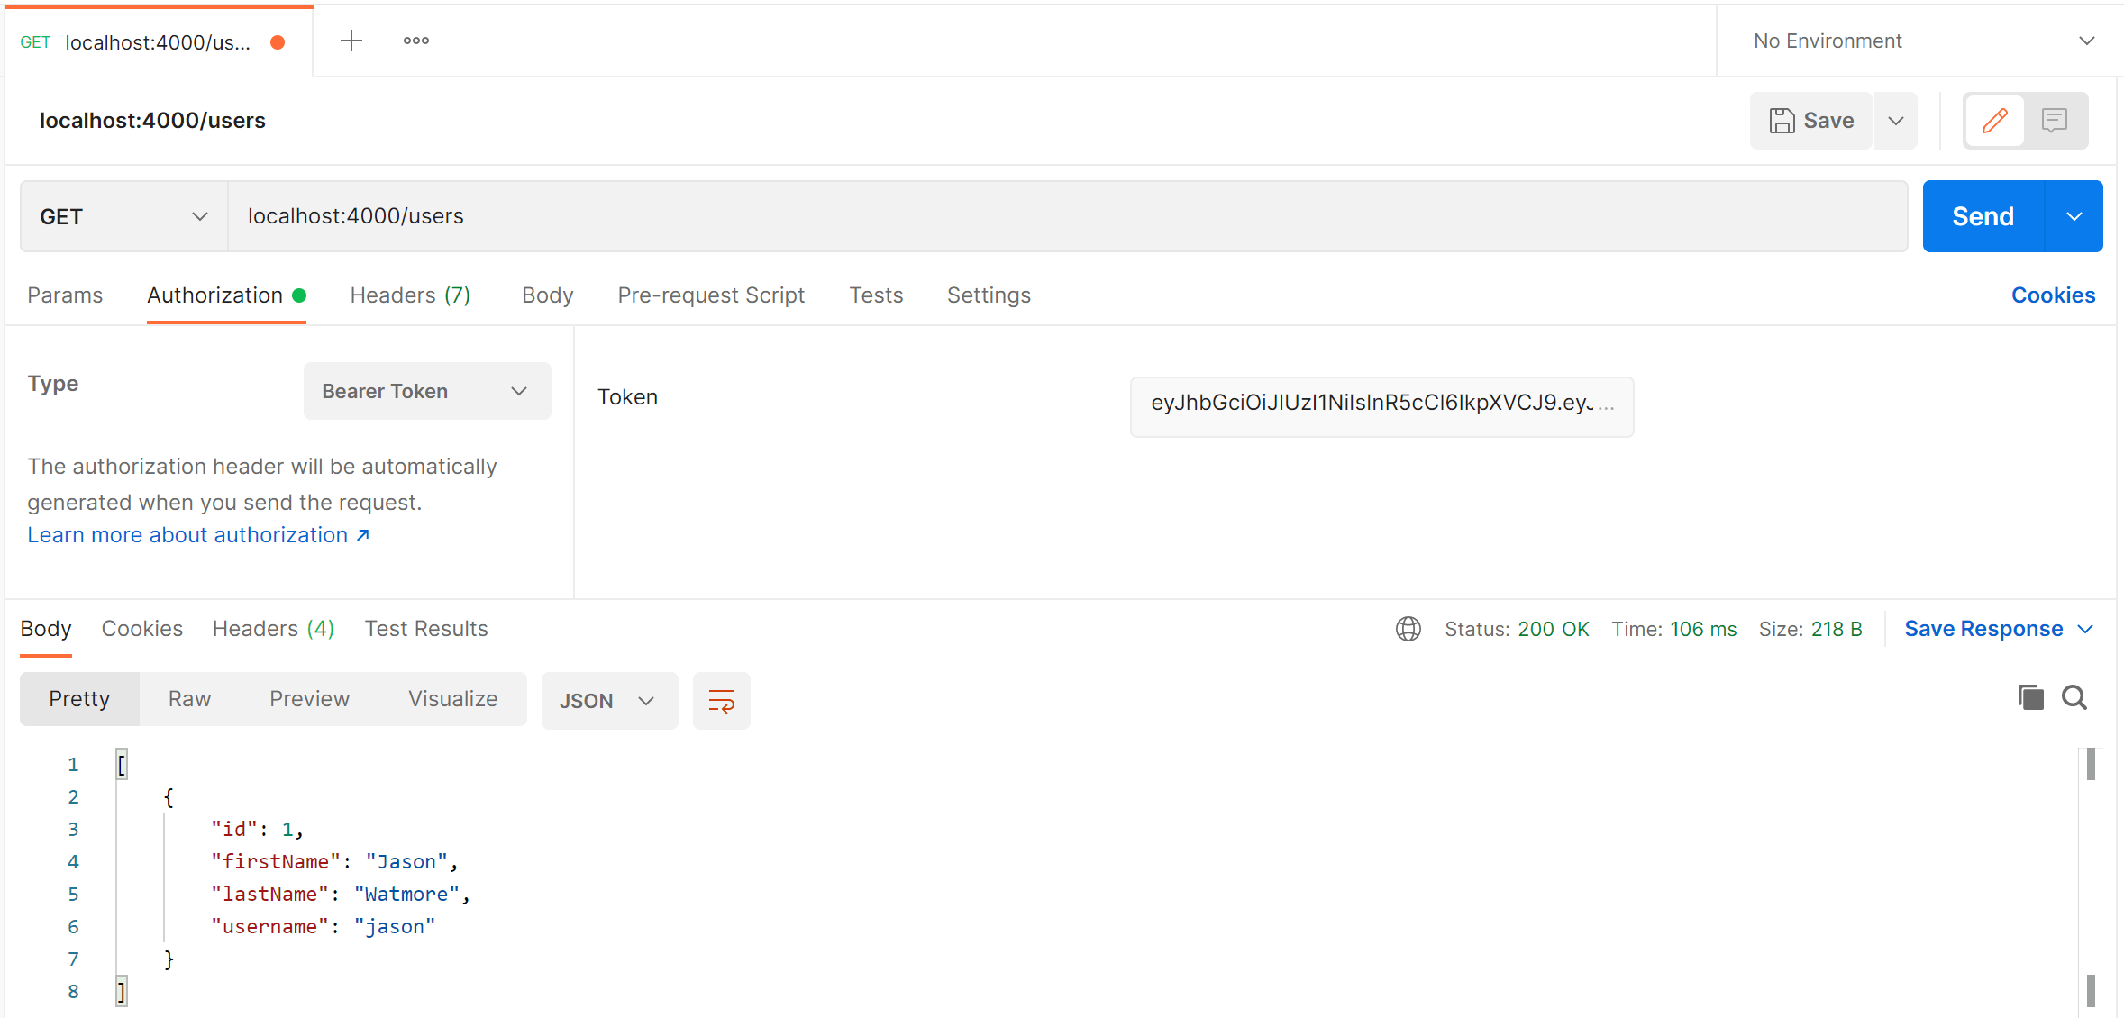This screenshot has width=2124, height=1018.
Task: Click the network globe icon
Action: pyautogui.click(x=1408, y=629)
